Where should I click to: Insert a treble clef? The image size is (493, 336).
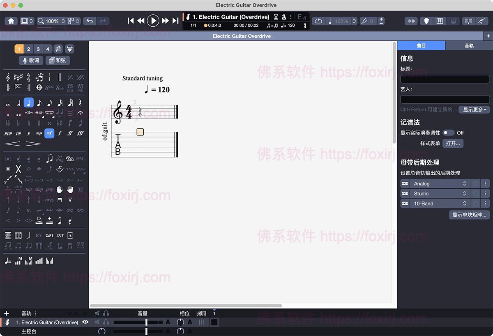(x=8, y=78)
